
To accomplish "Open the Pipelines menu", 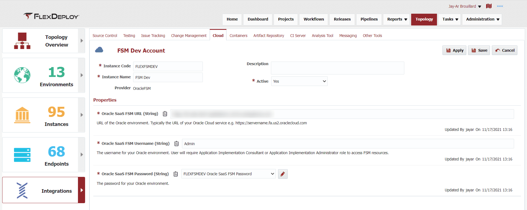I will pyautogui.click(x=369, y=19).
